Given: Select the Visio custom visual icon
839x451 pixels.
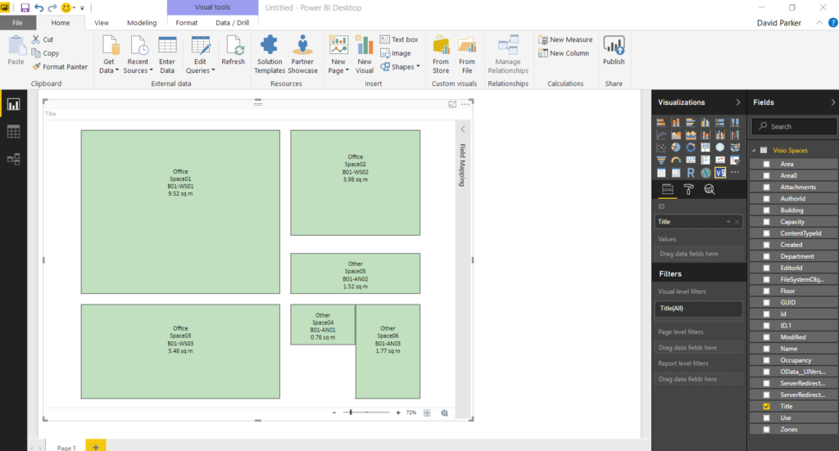Looking at the screenshot, I should pos(720,173).
